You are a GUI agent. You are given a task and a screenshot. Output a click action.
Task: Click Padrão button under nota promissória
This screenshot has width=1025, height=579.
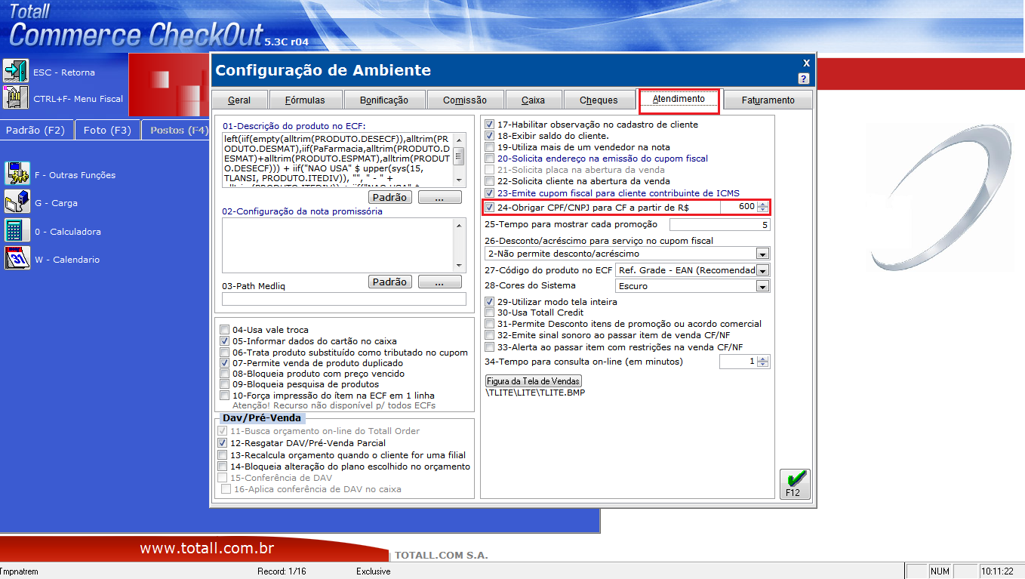[390, 282]
